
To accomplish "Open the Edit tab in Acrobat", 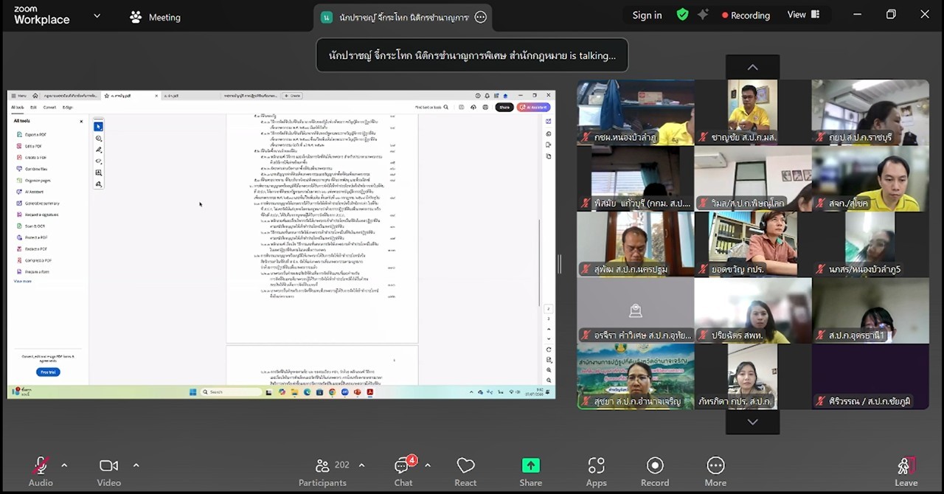I will [x=33, y=108].
